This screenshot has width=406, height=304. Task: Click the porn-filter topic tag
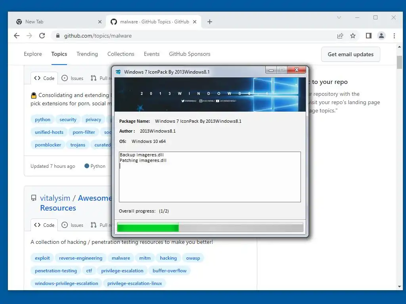[84, 132]
